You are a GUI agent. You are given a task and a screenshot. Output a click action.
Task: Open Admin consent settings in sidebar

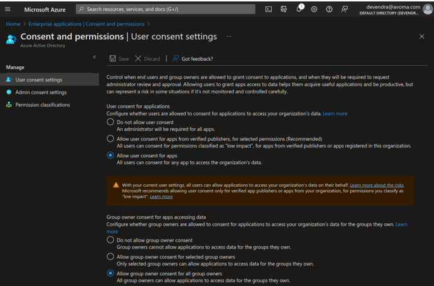pos(40,92)
